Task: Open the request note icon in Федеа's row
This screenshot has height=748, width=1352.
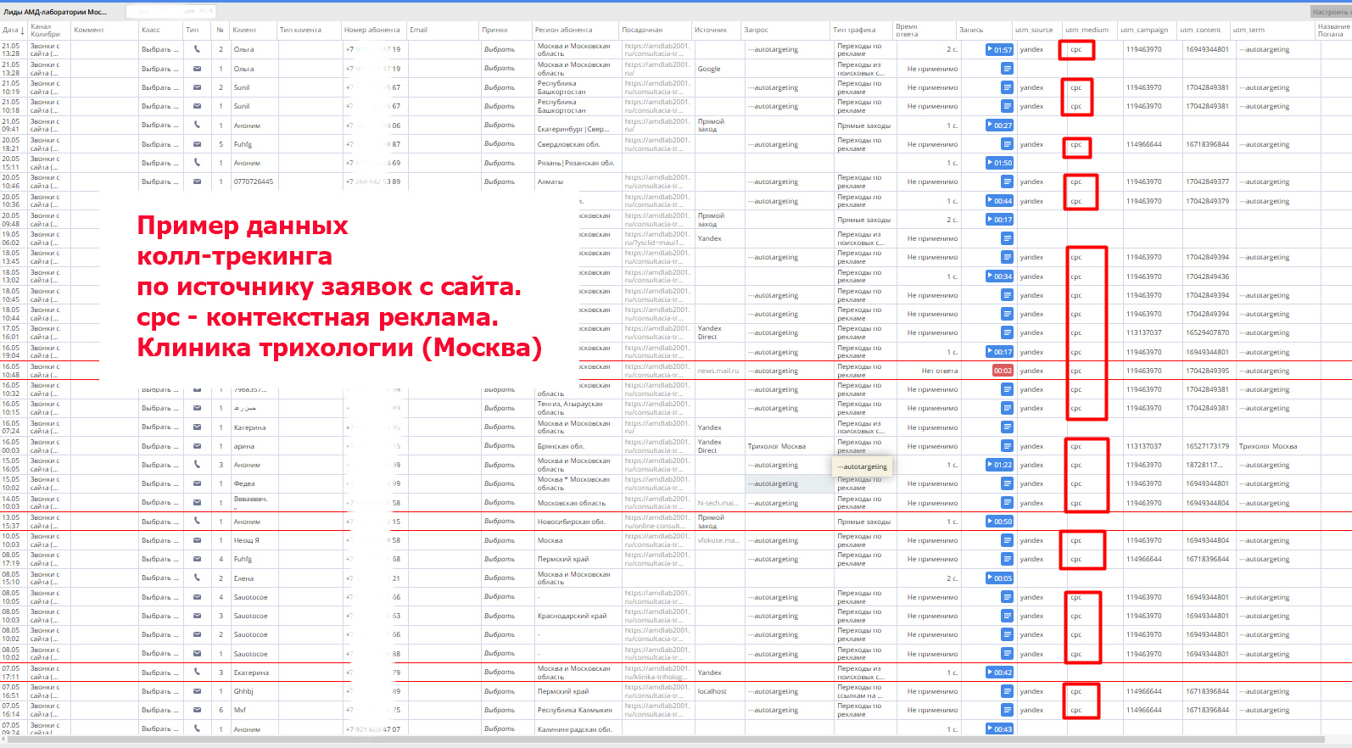Action: pyautogui.click(x=1007, y=483)
